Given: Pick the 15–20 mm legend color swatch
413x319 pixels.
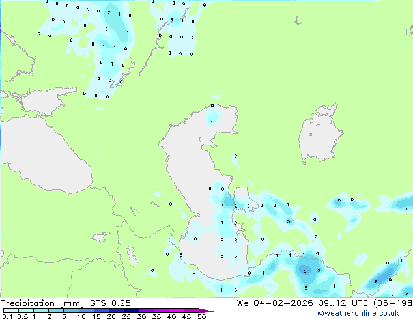Looking at the screenshot, I should pyautogui.click(x=102, y=311).
